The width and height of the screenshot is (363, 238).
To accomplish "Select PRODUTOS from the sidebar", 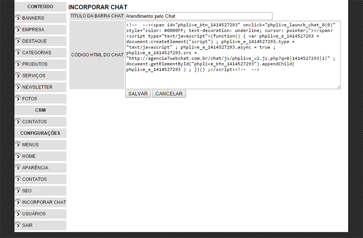I will (40, 64).
